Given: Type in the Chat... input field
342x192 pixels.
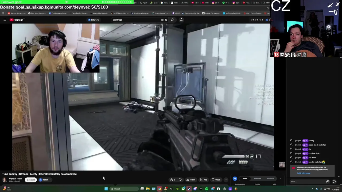Looking at the screenshot, I should [307, 182].
